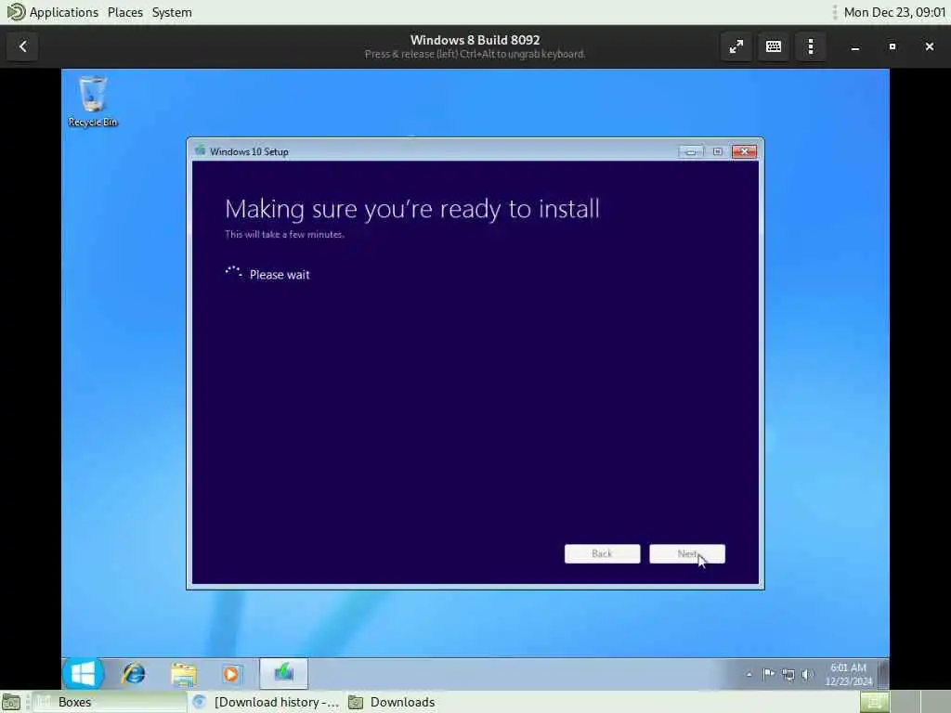The width and height of the screenshot is (951, 713).
Task: Maximize the Windows 10 Setup window
Action: (718, 151)
